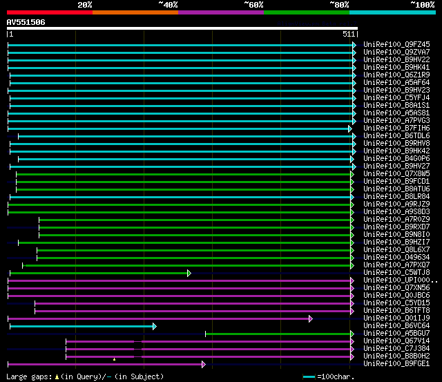
Task: Select the cyan ~100% identity color swatch
Action: point(392,12)
